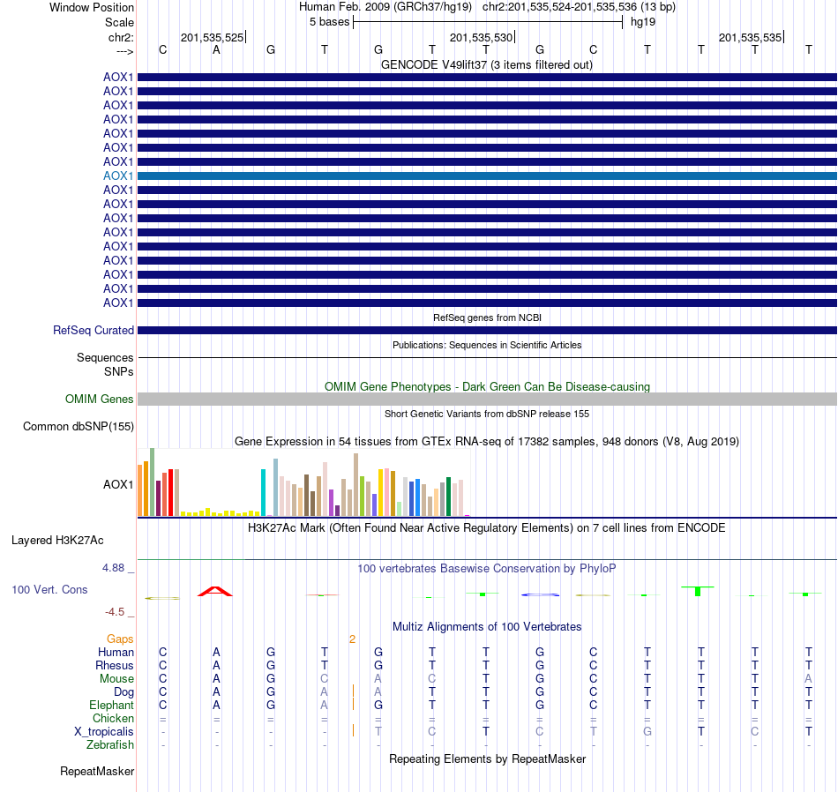This screenshot has width=838, height=792.
Task: Open the GTEx Gene Expression track title
Action: [487, 442]
